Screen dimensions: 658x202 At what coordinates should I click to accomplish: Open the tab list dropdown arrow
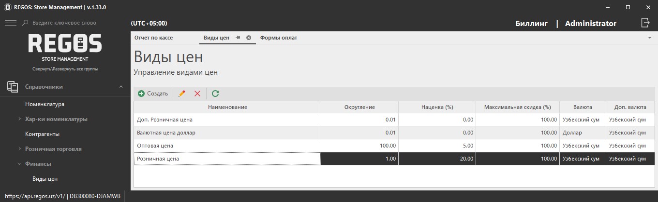pos(649,38)
